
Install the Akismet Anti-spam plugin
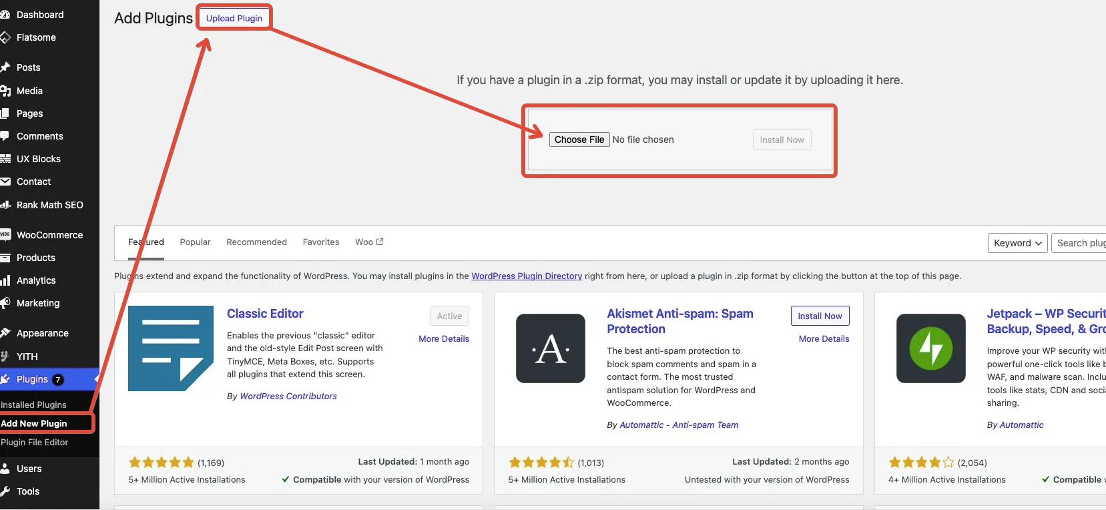pos(820,316)
